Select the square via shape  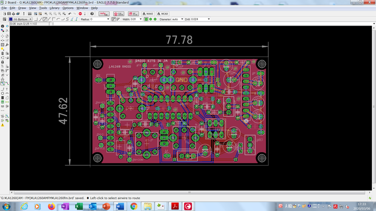tap(145, 19)
